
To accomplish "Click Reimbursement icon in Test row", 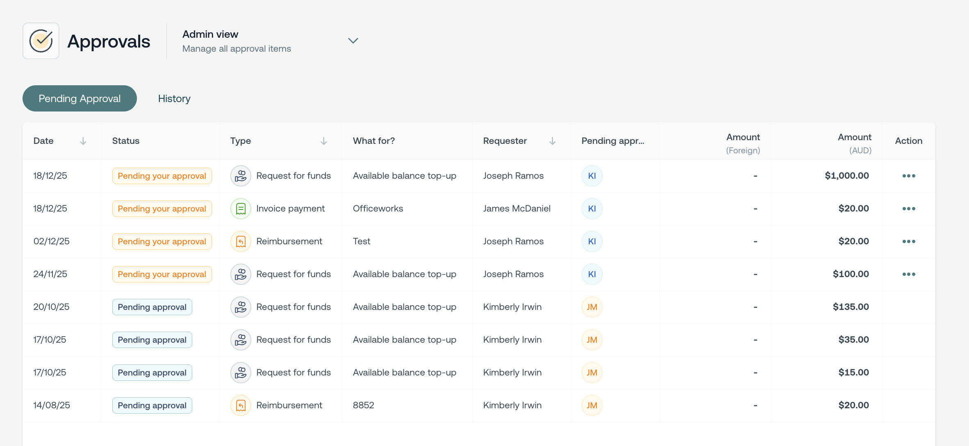I will 241,241.
